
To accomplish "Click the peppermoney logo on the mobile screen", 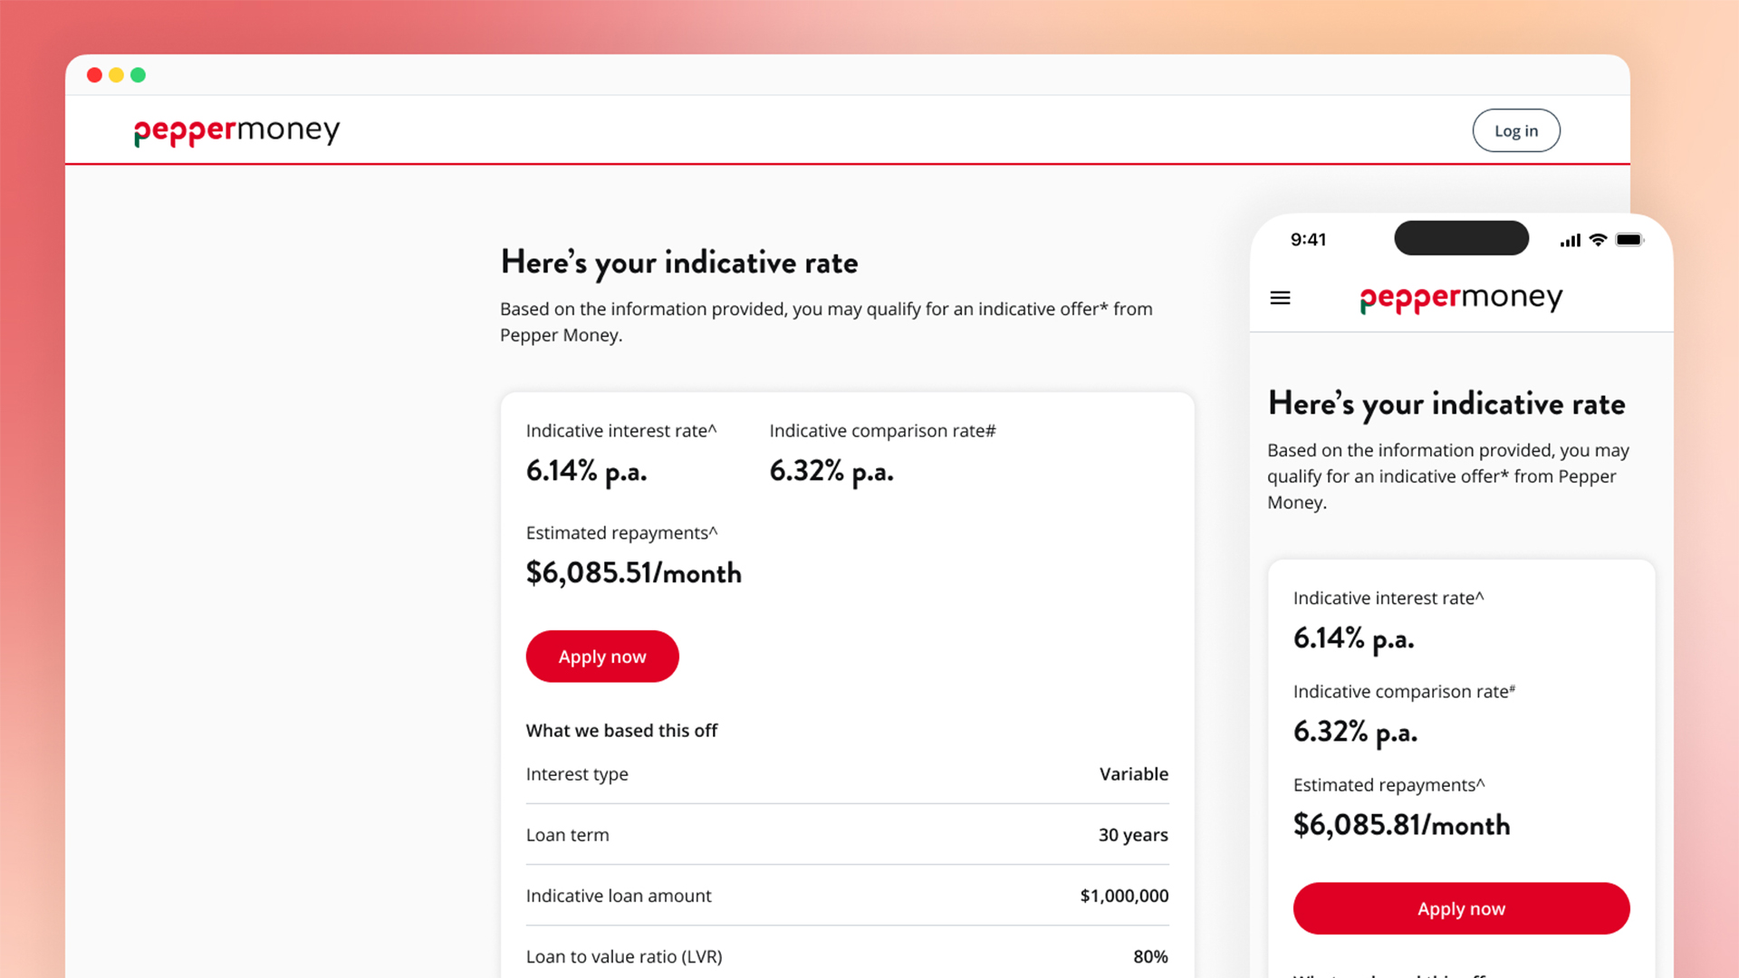I will coord(1460,297).
